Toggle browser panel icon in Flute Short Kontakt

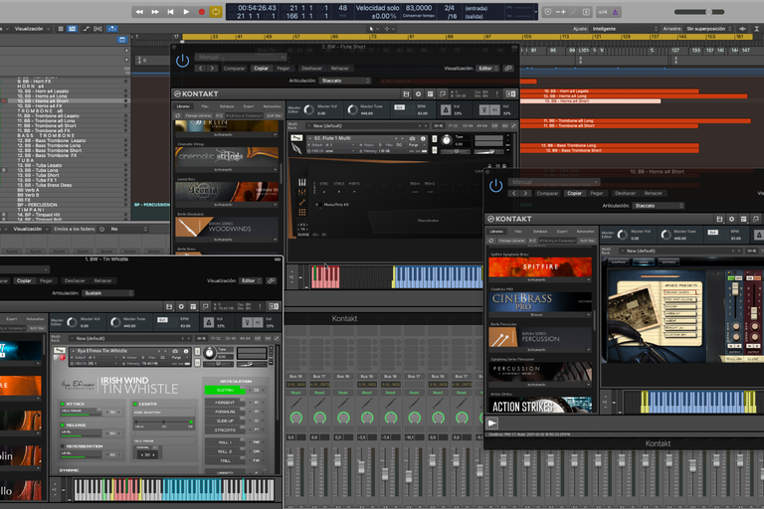coord(510,94)
